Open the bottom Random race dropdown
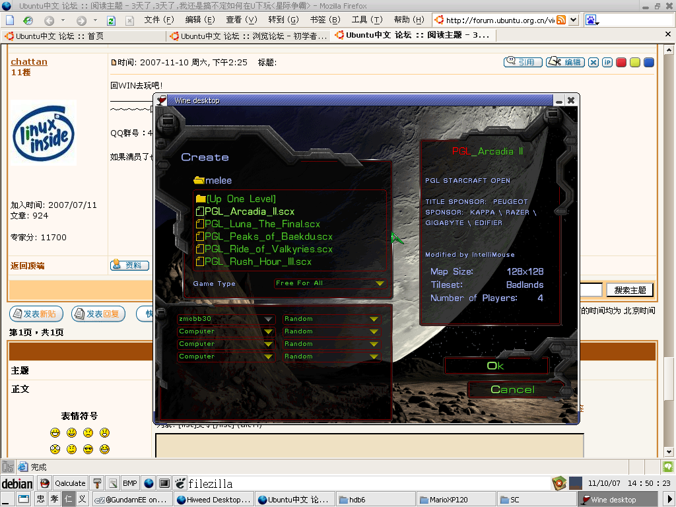The width and height of the screenshot is (676, 507). tap(331, 356)
